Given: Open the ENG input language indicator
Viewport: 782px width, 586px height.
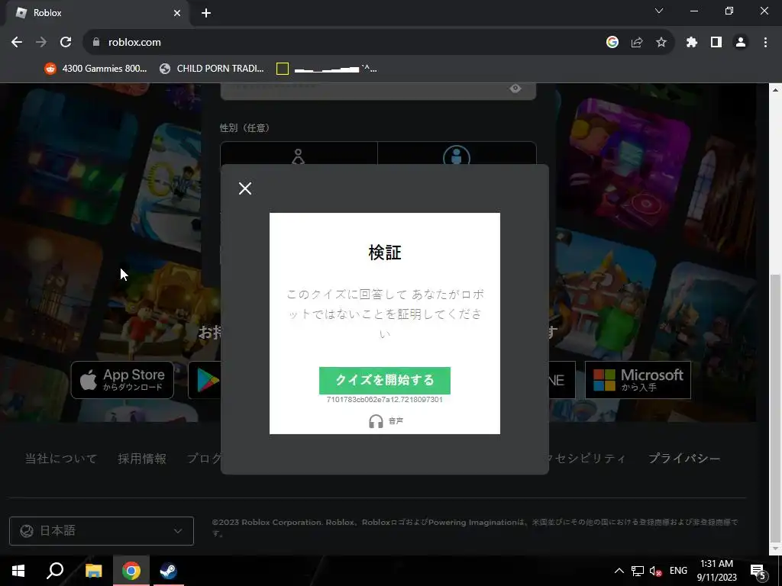Looking at the screenshot, I should point(678,571).
